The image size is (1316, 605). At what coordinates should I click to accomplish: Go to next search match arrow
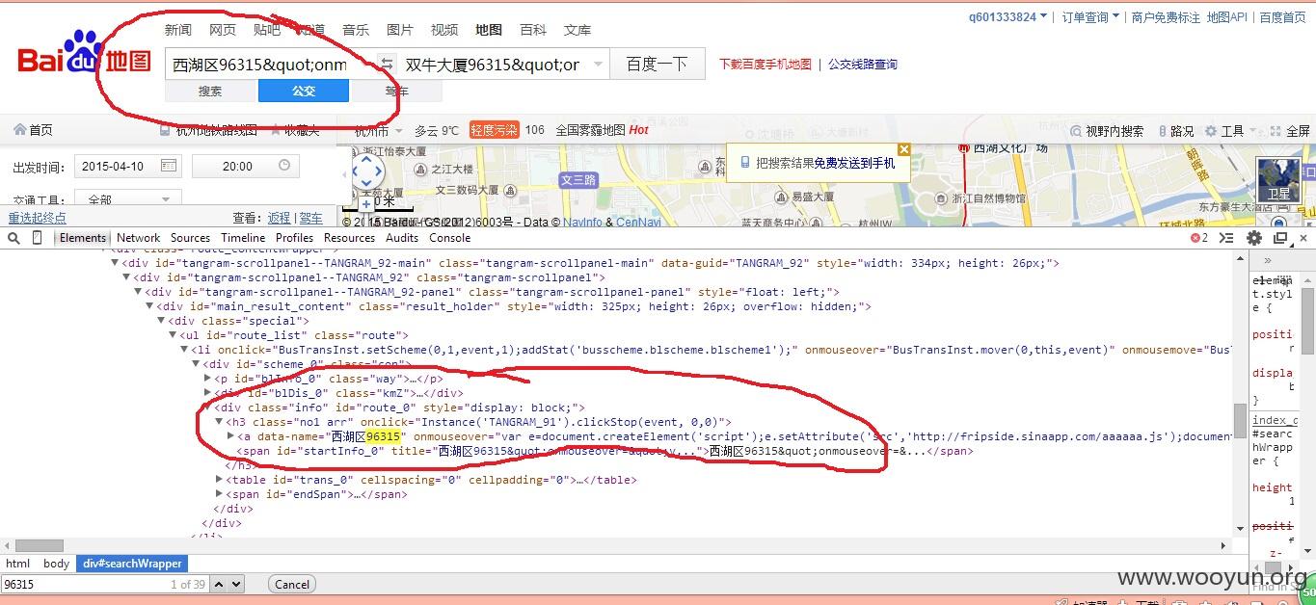(236, 584)
